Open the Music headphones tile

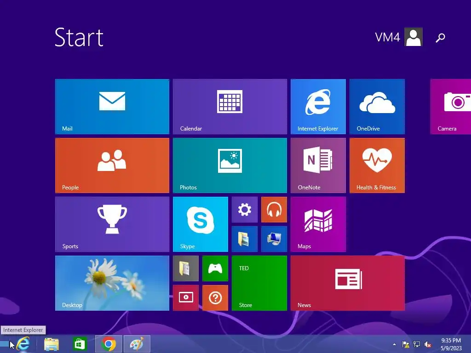[x=274, y=210]
